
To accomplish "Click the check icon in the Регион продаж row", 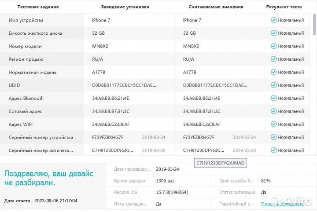I will 273,59.
